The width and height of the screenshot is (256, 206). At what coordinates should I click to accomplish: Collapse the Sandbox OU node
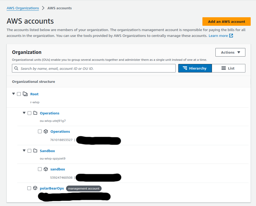[24, 151]
